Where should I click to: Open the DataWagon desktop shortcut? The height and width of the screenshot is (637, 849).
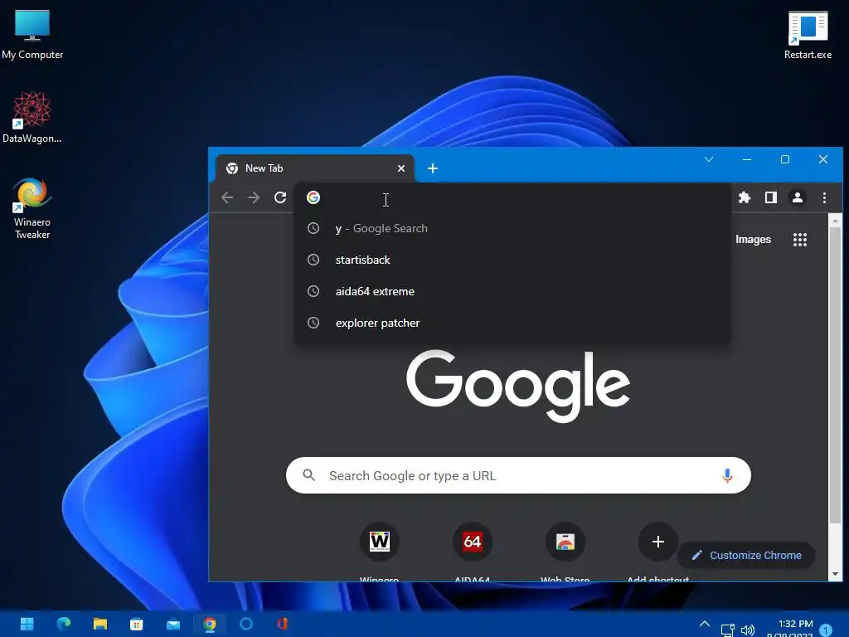point(32,118)
